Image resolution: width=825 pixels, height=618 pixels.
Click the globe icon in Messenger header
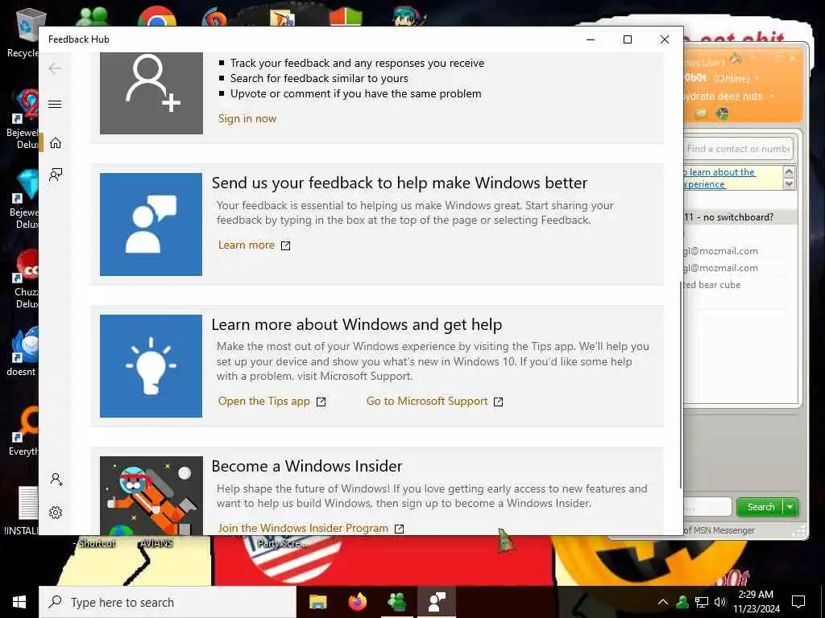click(722, 113)
